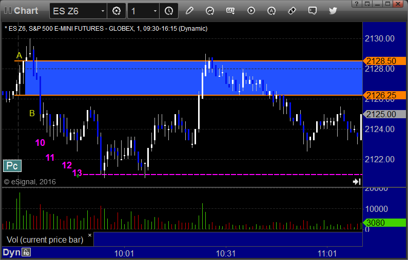Click the magenta count number 13
This screenshot has width=408, height=260.
[x=77, y=172]
